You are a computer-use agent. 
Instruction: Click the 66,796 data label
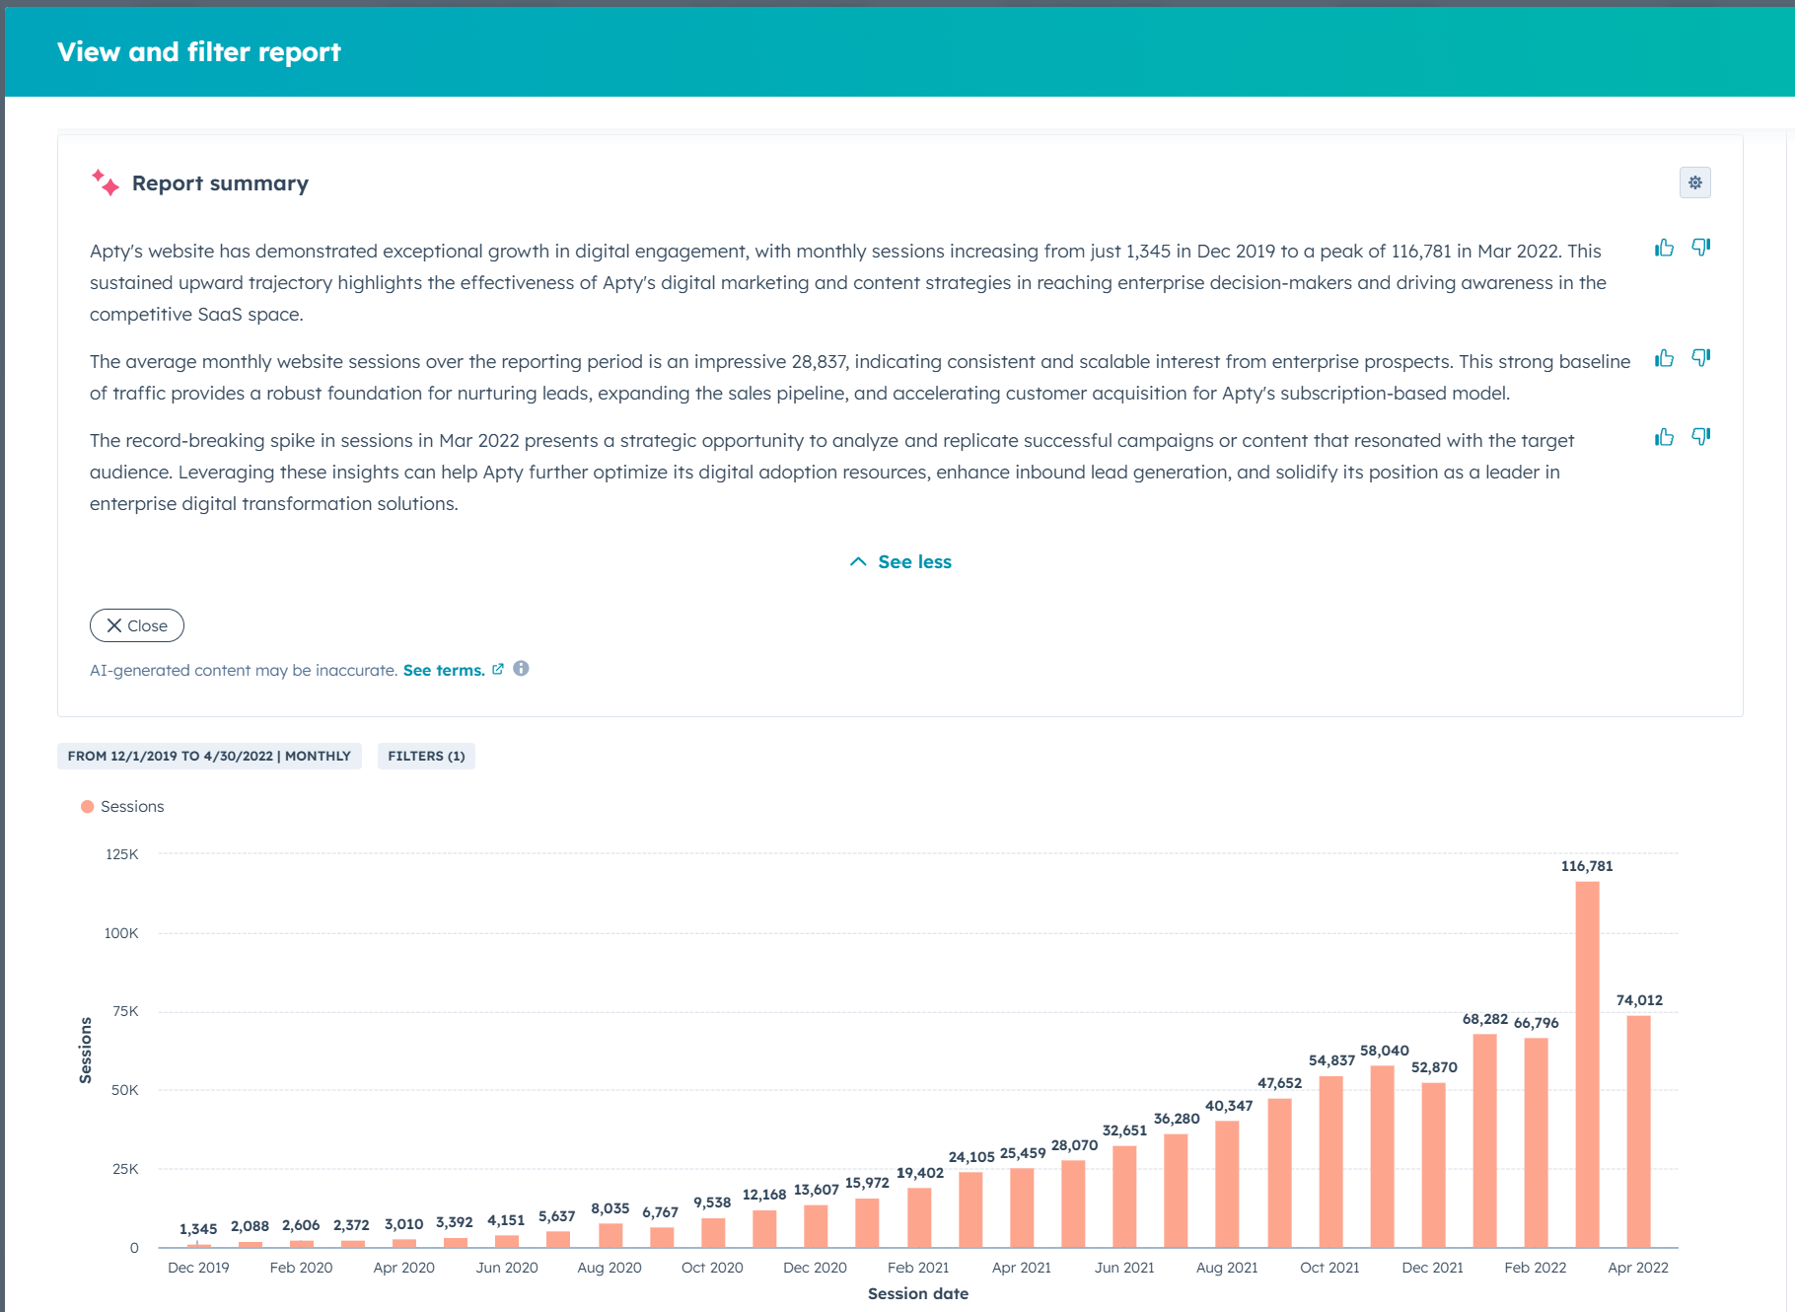[1536, 1023]
